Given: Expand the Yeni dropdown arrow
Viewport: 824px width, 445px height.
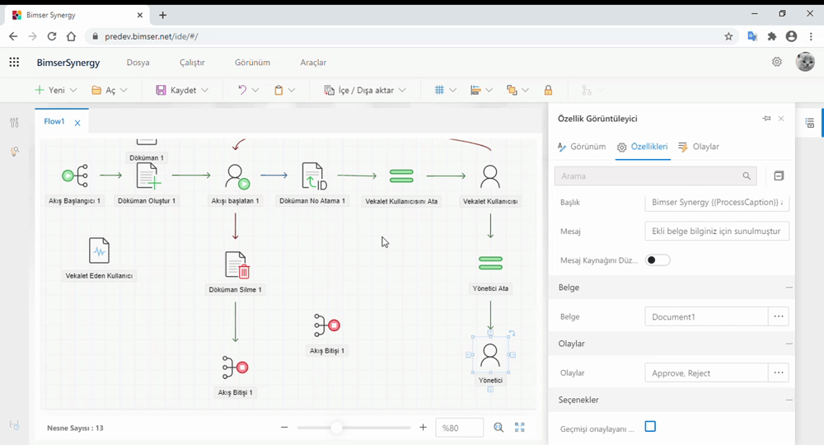Looking at the screenshot, I should pyautogui.click(x=73, y=91).
